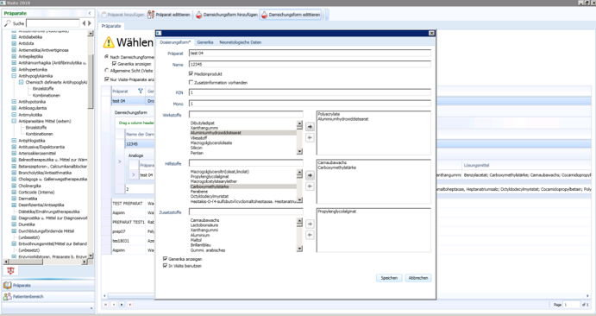Open Patientenbereich navigation section

click(48, 296)
